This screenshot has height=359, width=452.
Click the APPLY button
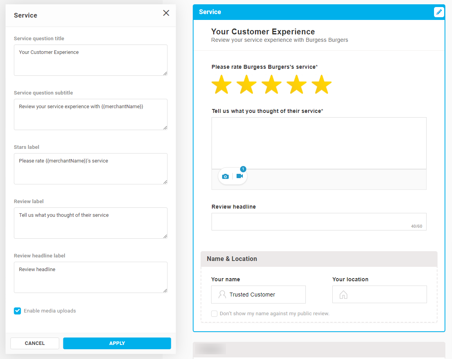[x=117, y=343]
